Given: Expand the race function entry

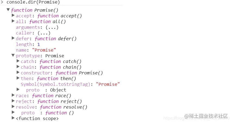Looking at the screenshot, I should (13, 95).
